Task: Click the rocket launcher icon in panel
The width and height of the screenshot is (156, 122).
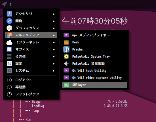Action: (4, 4)
